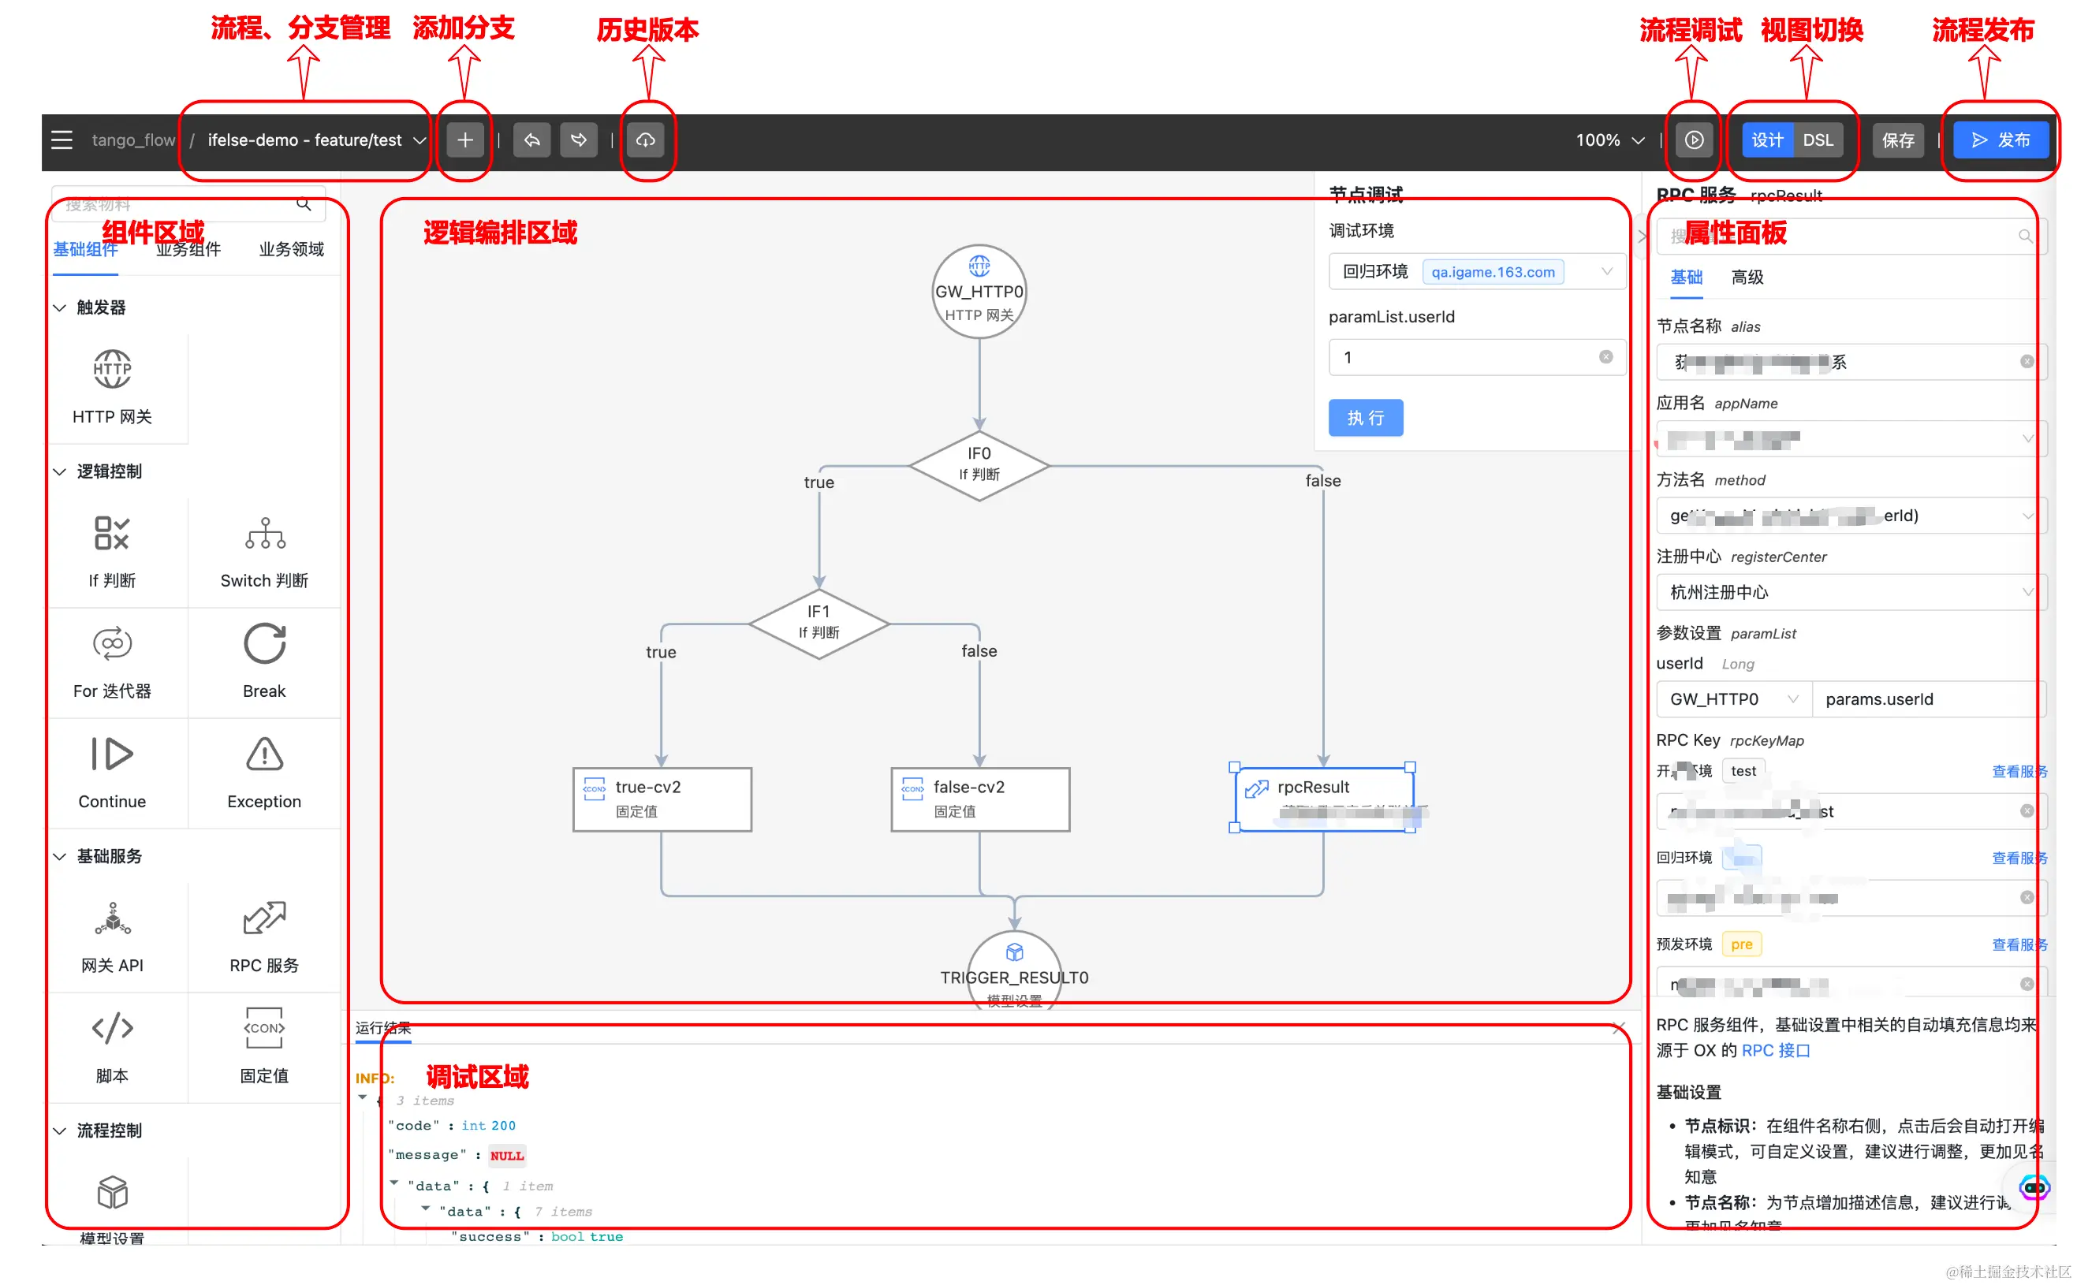Click the paramList.userId input field
Screen dimensions: 2077x1285
click(x=1477, y=357)
